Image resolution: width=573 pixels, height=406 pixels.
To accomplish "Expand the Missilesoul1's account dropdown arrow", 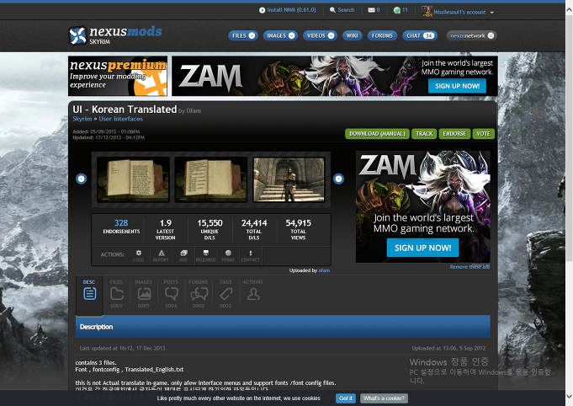I will tap(492, 13).
